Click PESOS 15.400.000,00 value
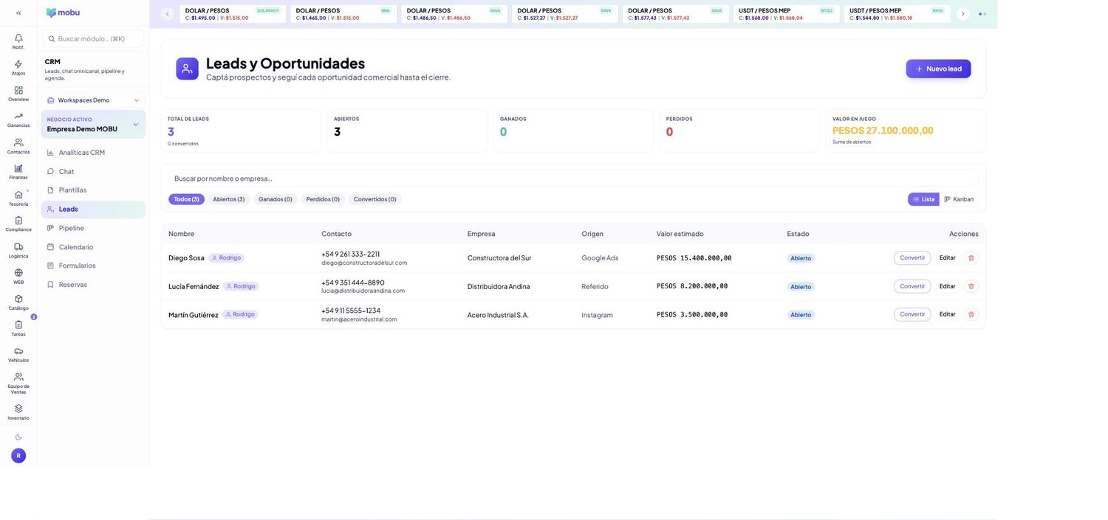Screen dimensions: 1108x520 point(694,258)
